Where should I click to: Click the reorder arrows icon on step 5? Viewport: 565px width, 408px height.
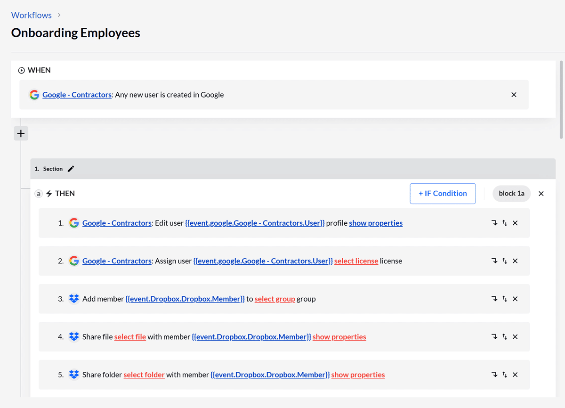505,375
